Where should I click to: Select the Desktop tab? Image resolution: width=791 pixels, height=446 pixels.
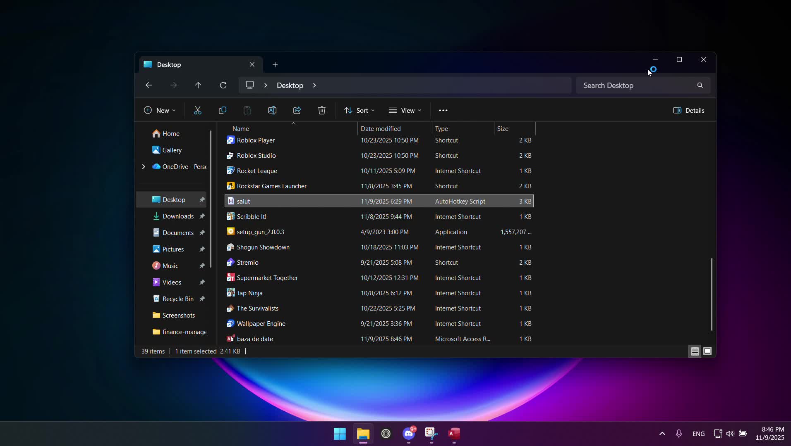pos(201,65)
